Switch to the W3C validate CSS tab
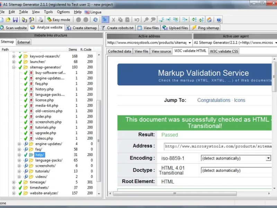 point(224,51)
